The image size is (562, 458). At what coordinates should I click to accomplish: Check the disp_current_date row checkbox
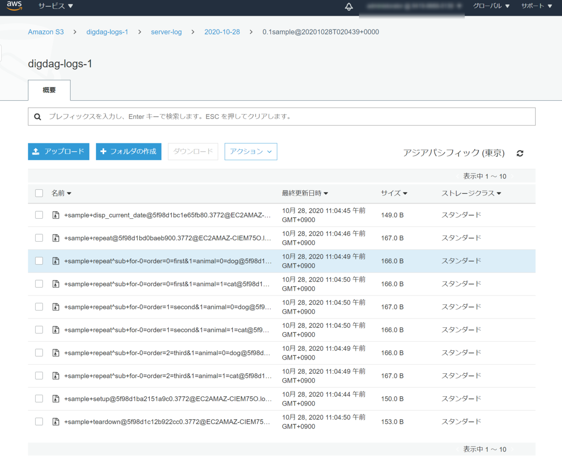[39, 215]
